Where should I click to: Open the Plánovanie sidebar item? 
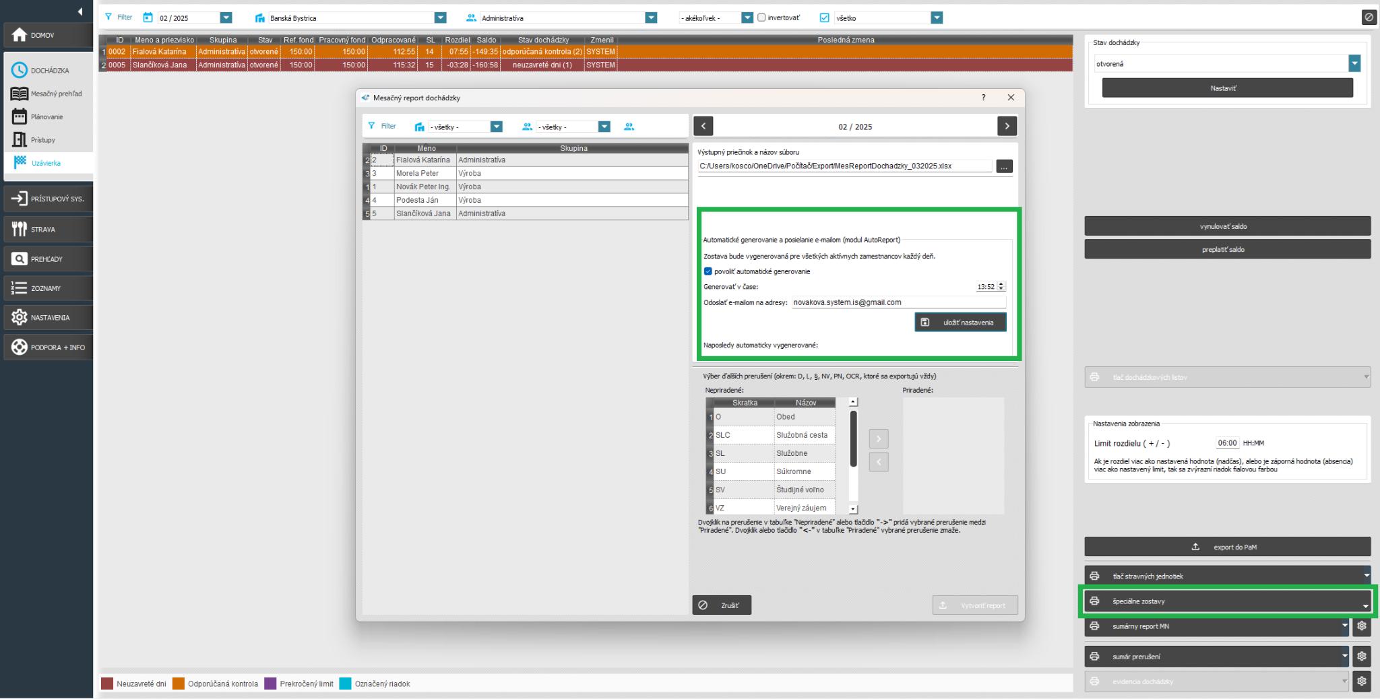[x=46, y=116]
